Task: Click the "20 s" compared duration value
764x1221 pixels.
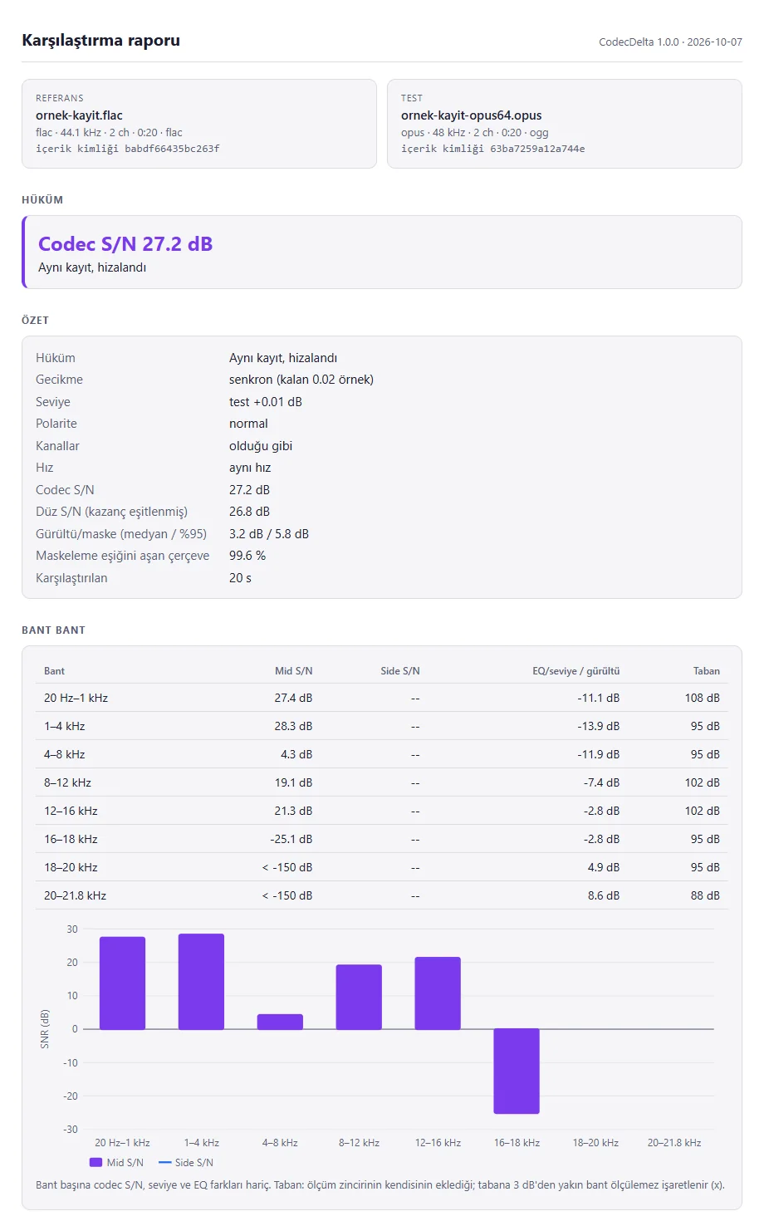Action: point(240,578)
